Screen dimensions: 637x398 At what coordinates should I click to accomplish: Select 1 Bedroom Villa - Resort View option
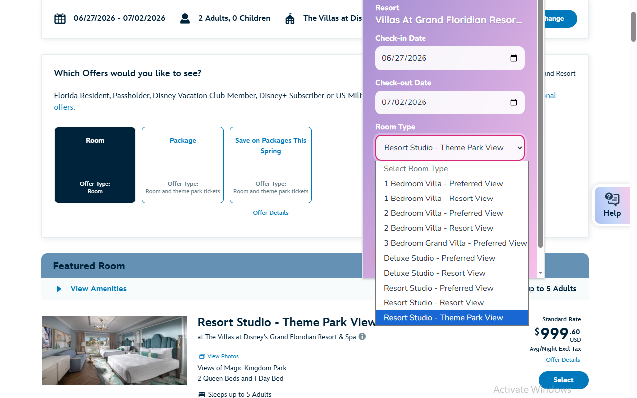[438, 198]
